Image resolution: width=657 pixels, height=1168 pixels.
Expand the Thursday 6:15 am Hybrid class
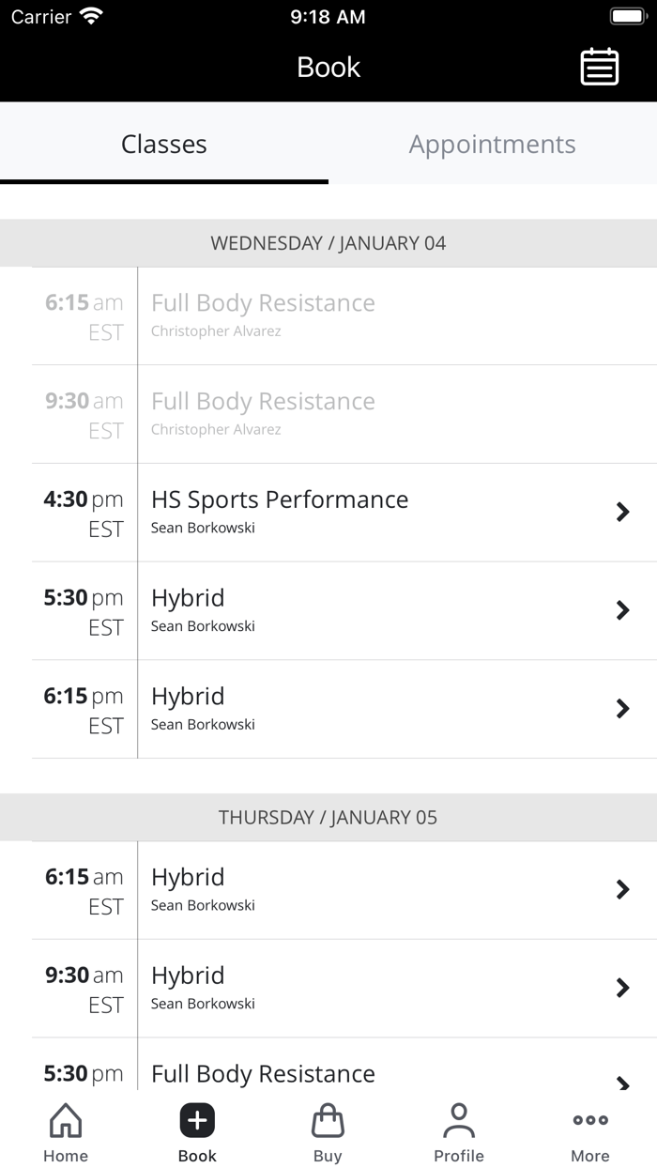[328, 889]
